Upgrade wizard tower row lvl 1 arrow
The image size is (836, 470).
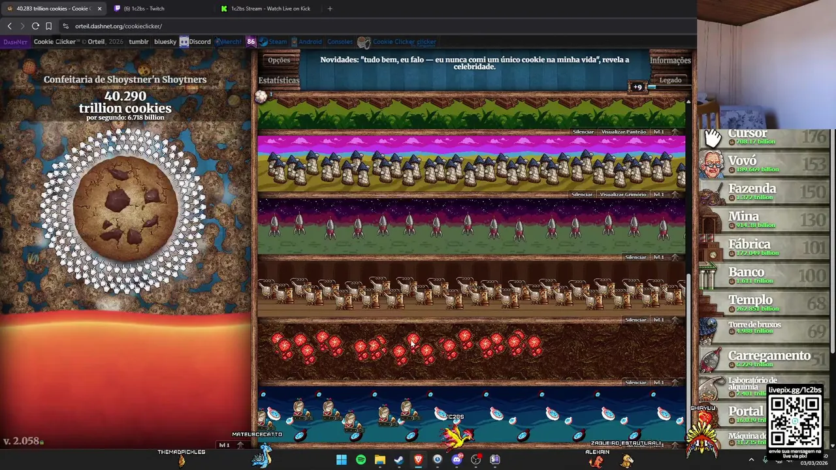666,195
